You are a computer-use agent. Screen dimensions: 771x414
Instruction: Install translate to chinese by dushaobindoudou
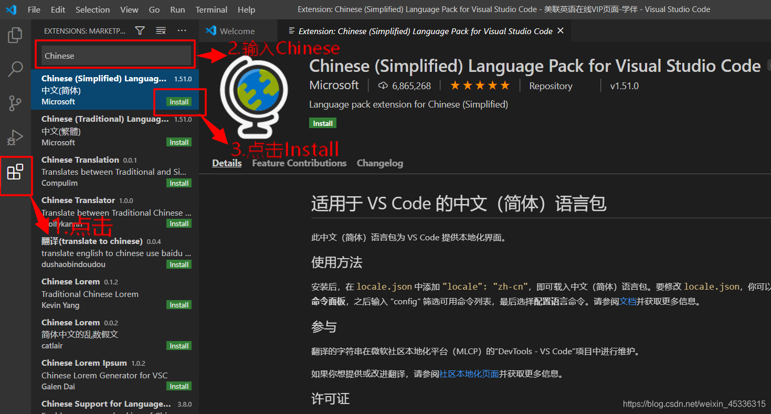[179, 264]
